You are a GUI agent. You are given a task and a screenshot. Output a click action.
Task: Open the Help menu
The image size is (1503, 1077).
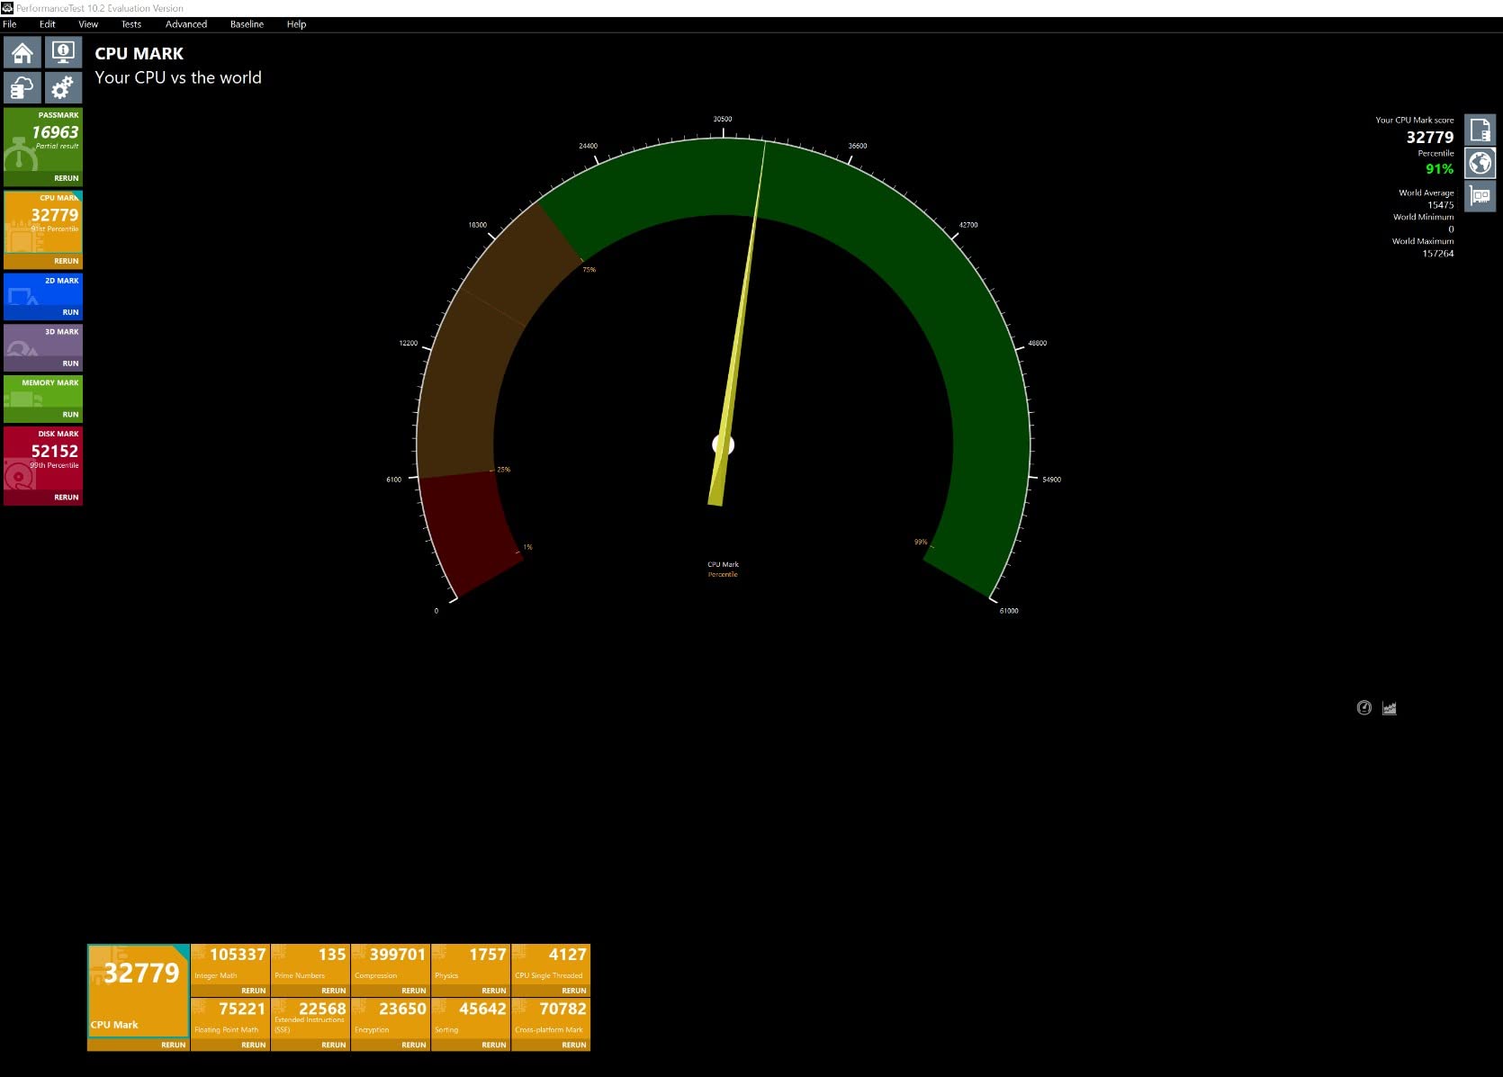(x=296, y=24)
